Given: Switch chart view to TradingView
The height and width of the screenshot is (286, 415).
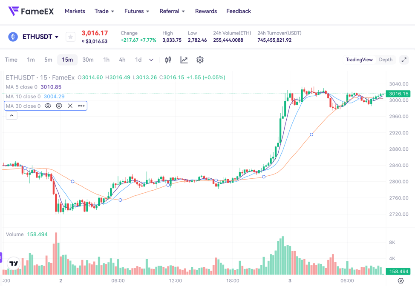Looking at the screenshot, I should coord(359,60).
